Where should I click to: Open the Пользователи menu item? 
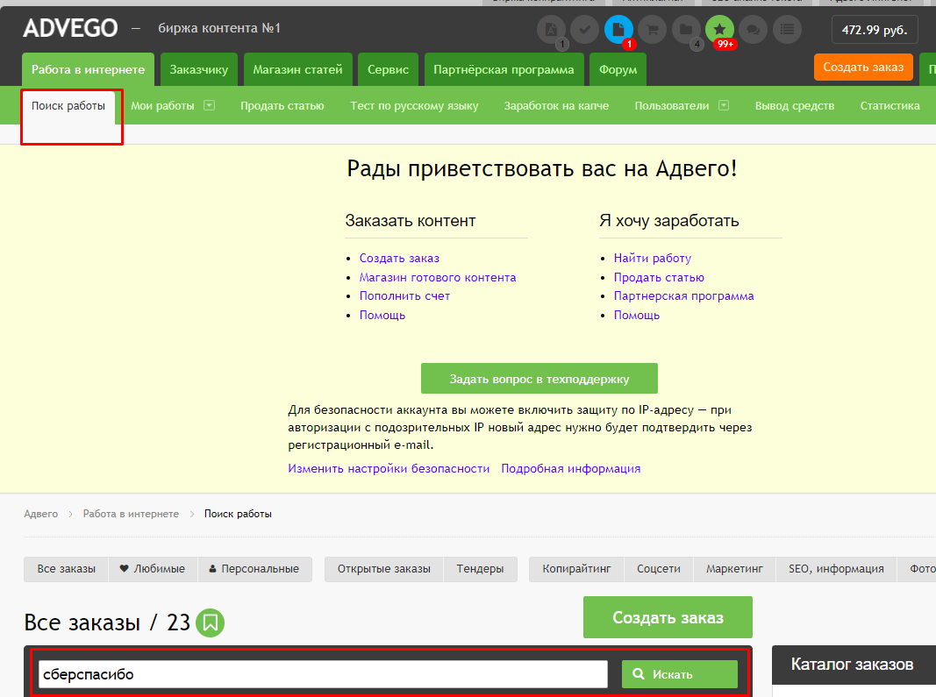point(672,106)
